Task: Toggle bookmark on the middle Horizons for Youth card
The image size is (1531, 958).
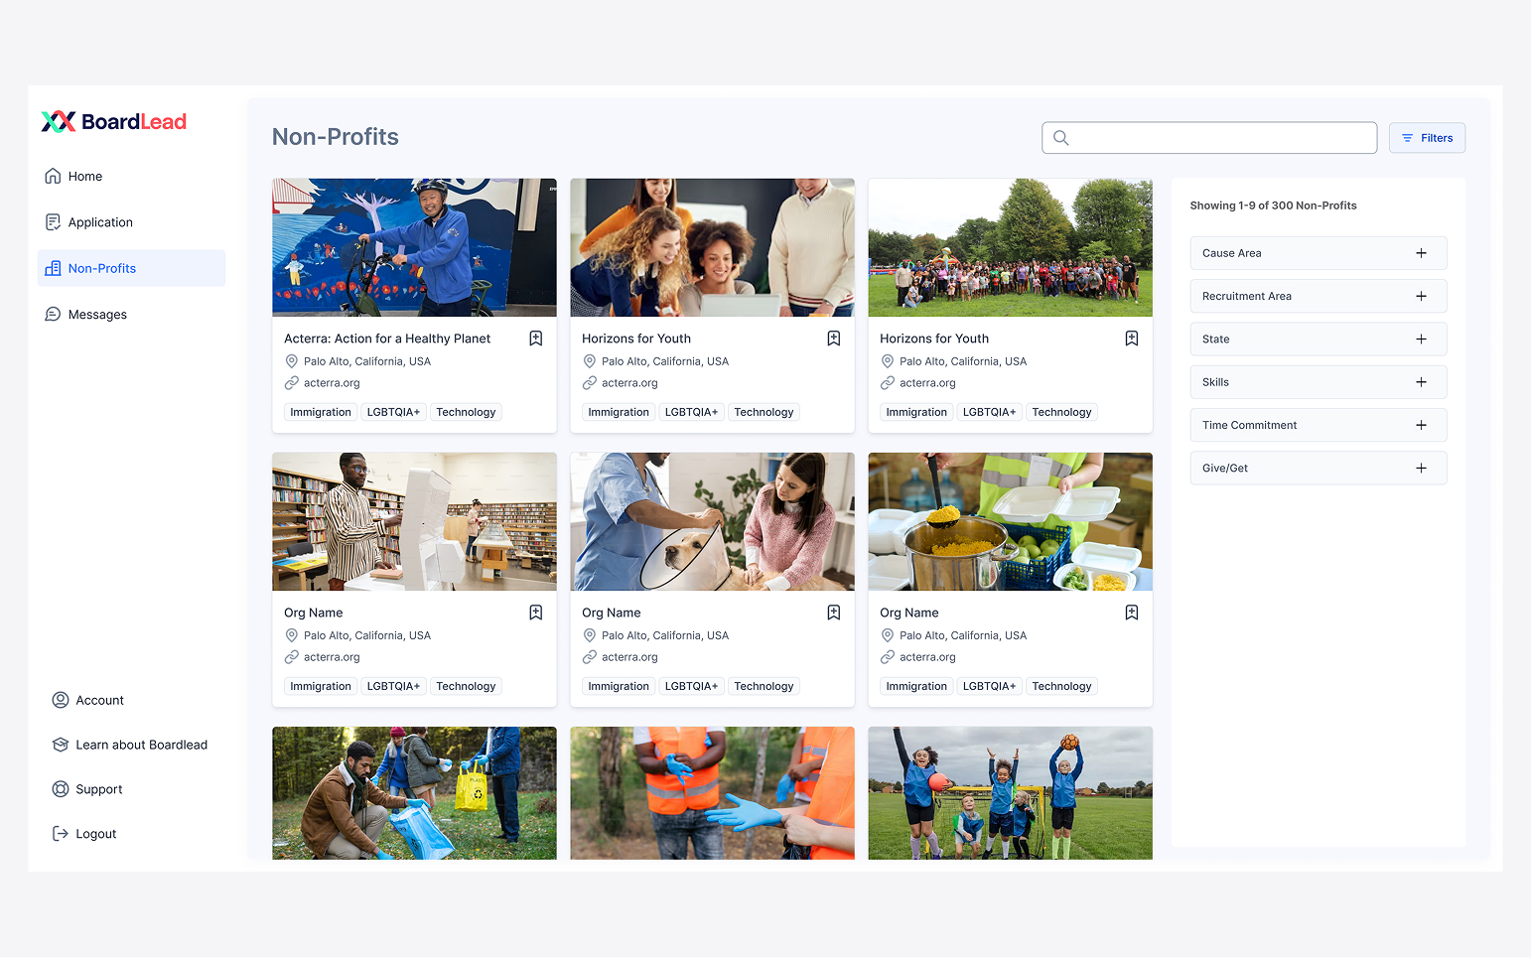Action: tap(833, 339)
